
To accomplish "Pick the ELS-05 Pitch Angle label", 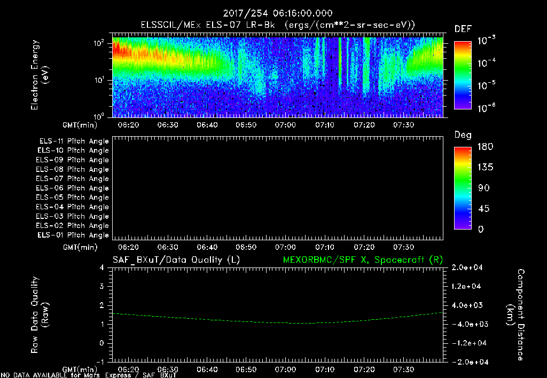I will 73,198.
